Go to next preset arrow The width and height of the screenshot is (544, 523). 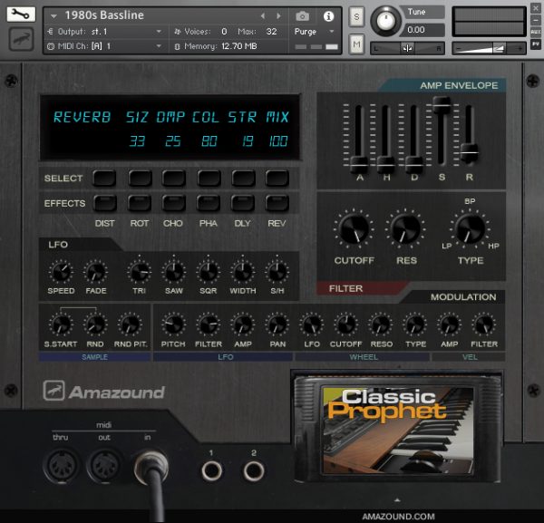[278, 15]
